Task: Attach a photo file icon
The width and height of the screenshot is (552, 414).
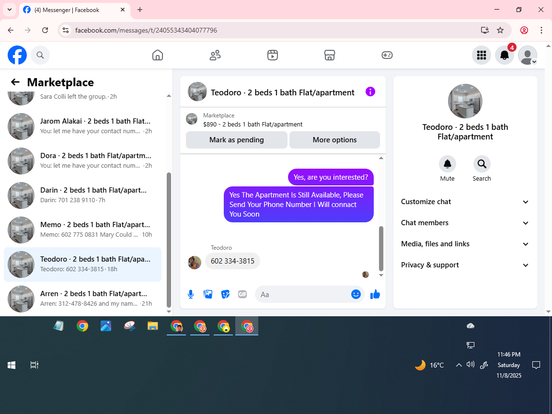Action: [x=208, y=294]
